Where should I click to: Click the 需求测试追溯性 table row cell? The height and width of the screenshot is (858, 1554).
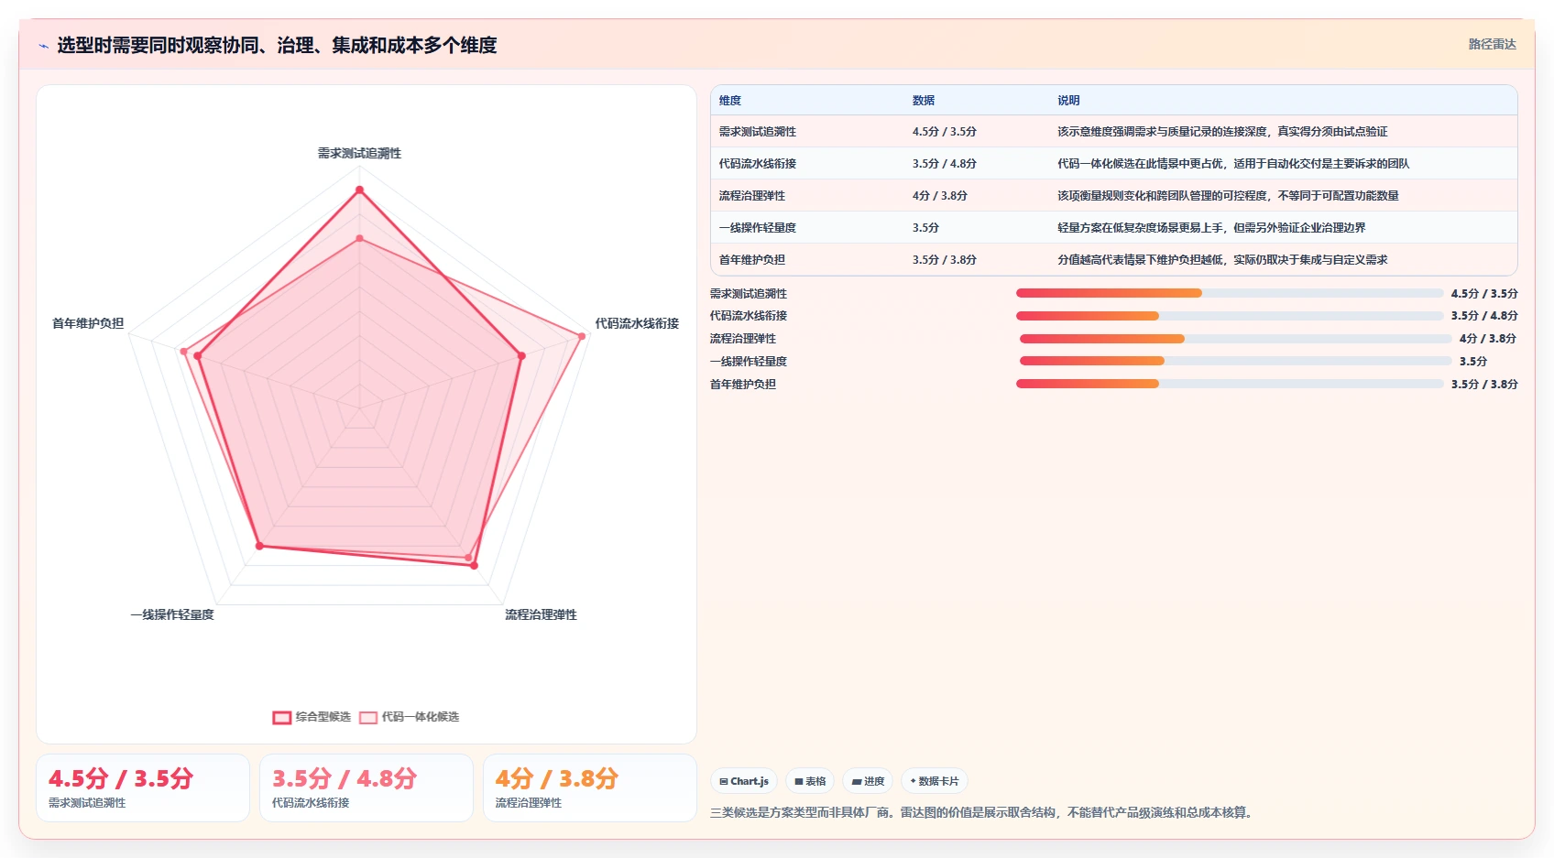tap(758, 132)
